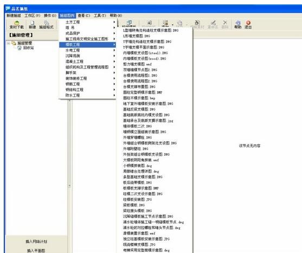This screenshot has height=253, width=302.
Task: Select the 回收站 tree item
Action: (x=29, y=48)
